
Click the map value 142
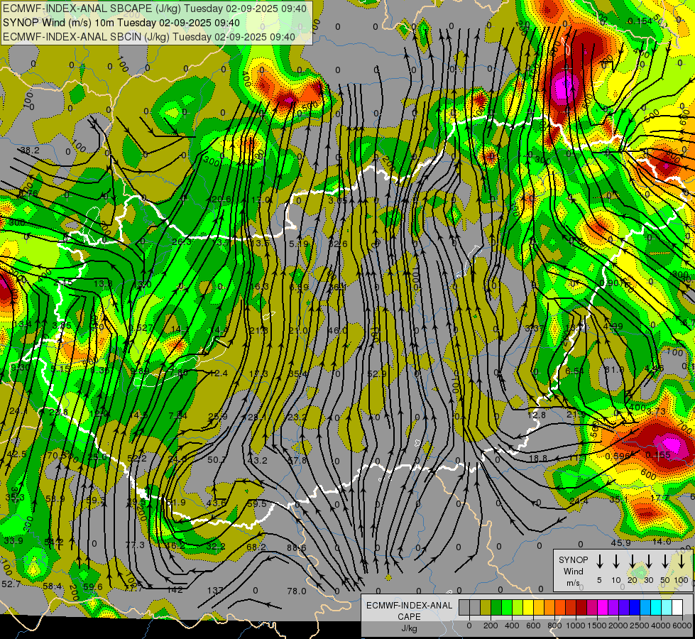175,590
